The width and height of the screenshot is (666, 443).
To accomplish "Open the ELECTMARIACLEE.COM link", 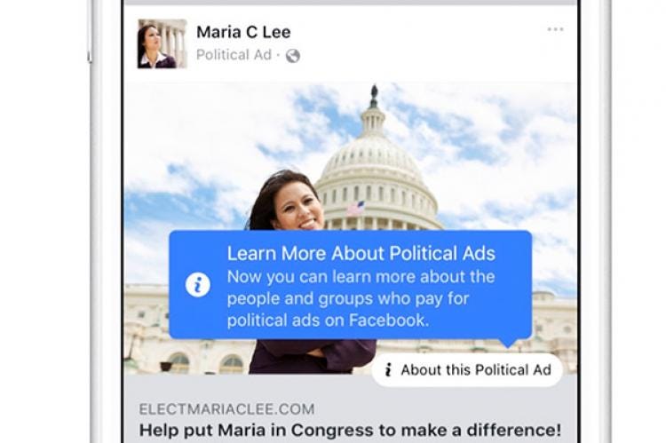I will tap(226, 409).
